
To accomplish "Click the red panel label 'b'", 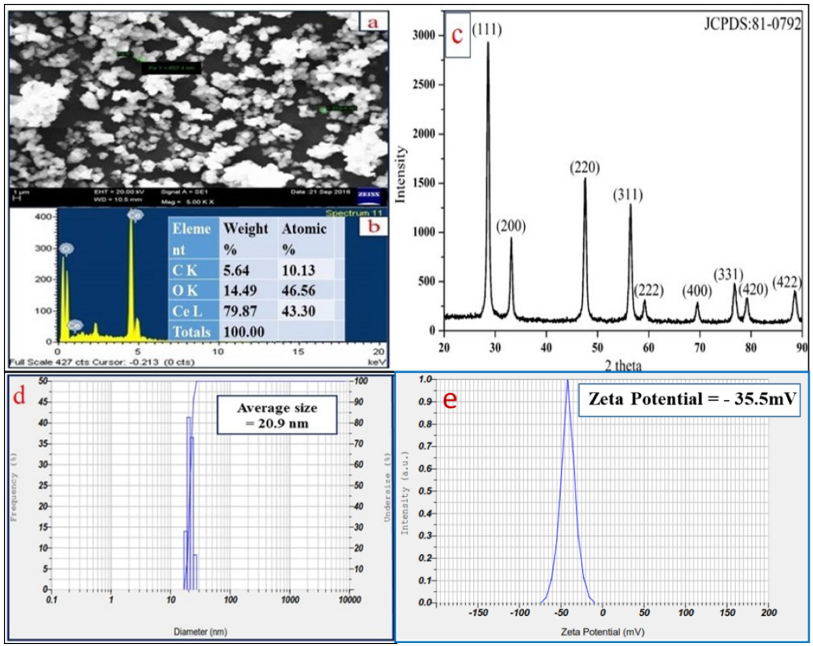I will pos(373,227).
